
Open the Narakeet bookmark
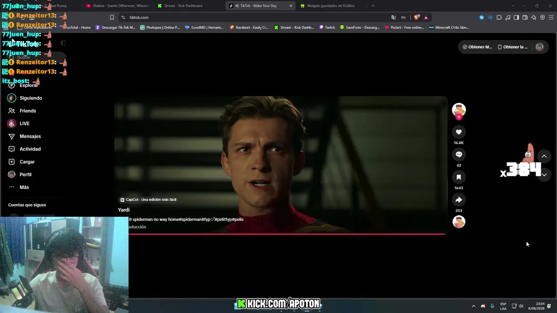tap(249, 27)
